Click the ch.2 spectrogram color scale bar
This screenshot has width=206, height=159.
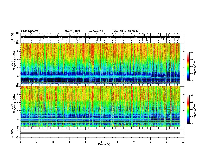tap(188, 109)
